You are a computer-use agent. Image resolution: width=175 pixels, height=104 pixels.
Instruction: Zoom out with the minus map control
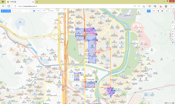coord(173,28)
